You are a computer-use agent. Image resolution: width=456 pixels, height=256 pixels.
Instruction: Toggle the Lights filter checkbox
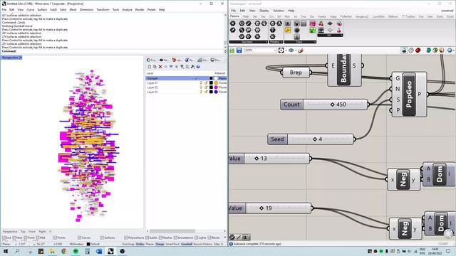197,238
